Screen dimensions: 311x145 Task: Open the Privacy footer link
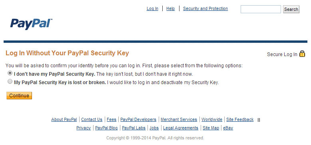tap(84, 128)
